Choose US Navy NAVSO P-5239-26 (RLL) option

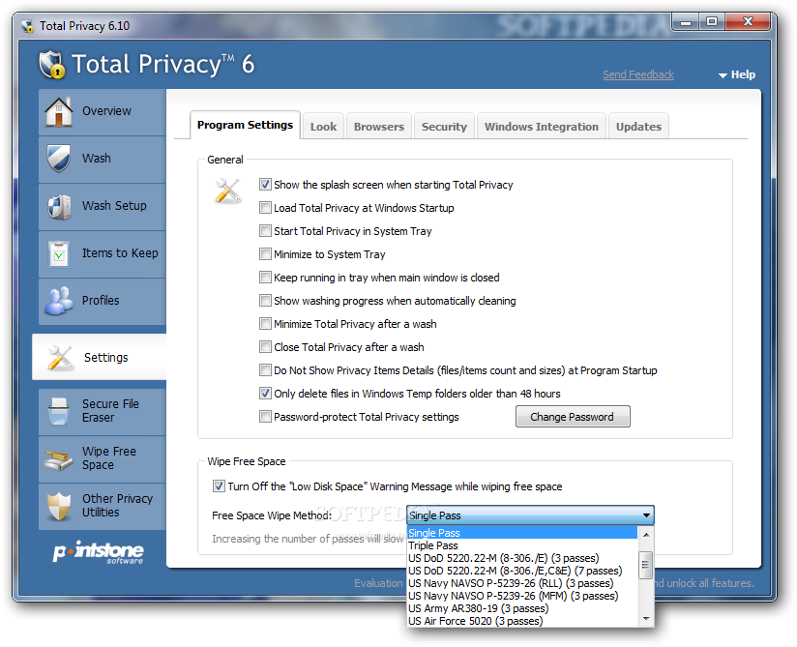tap(522, 583)
